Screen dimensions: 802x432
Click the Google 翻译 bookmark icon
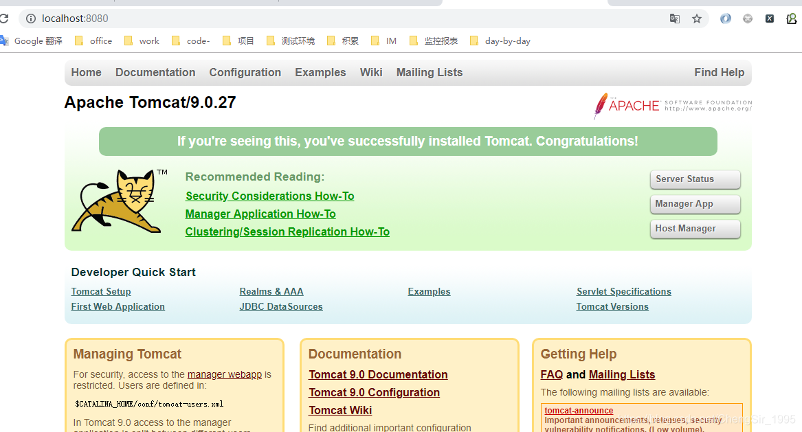click(x=4, y=41)
